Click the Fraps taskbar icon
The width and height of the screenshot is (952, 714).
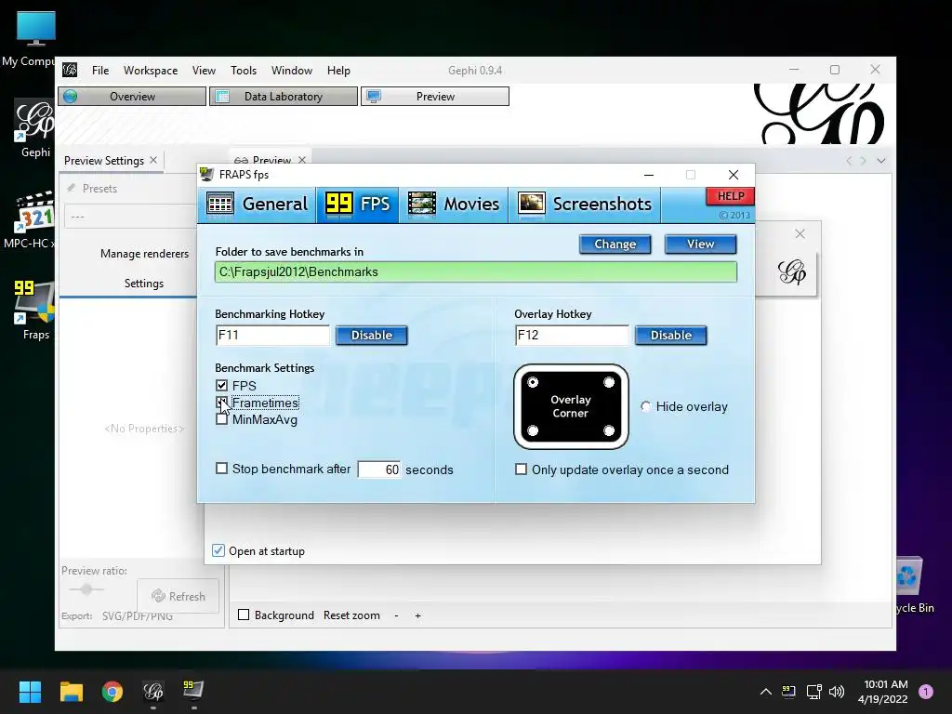click(x=193, y=691)
